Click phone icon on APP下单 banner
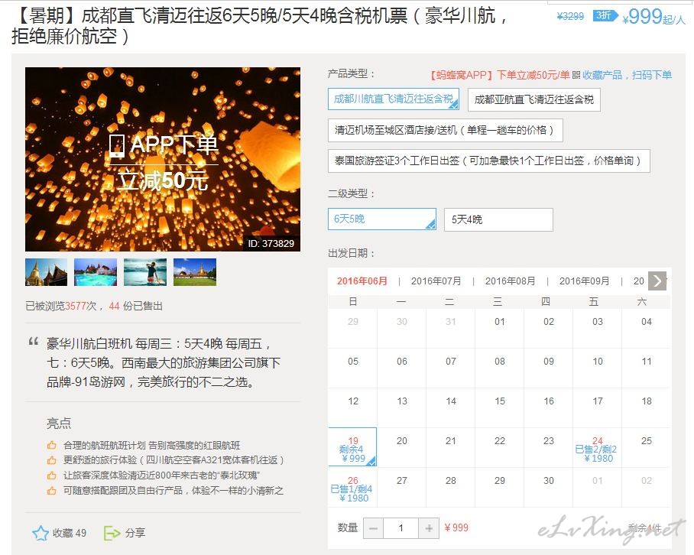Image resolution: width=694 pixels, height=555 pixels. click(x=117, y=145)
